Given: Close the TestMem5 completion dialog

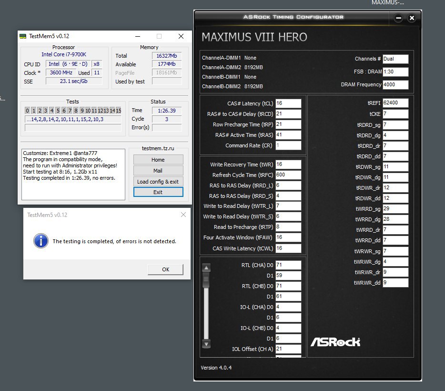Looking at the screenshot, I should 183,215.
